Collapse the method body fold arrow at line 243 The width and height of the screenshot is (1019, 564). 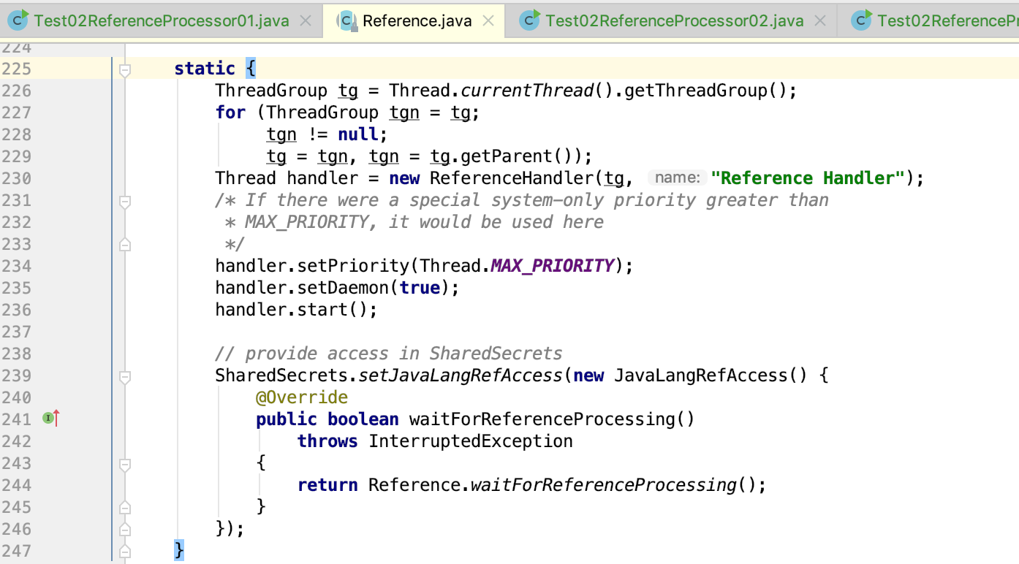pos(124,462)
